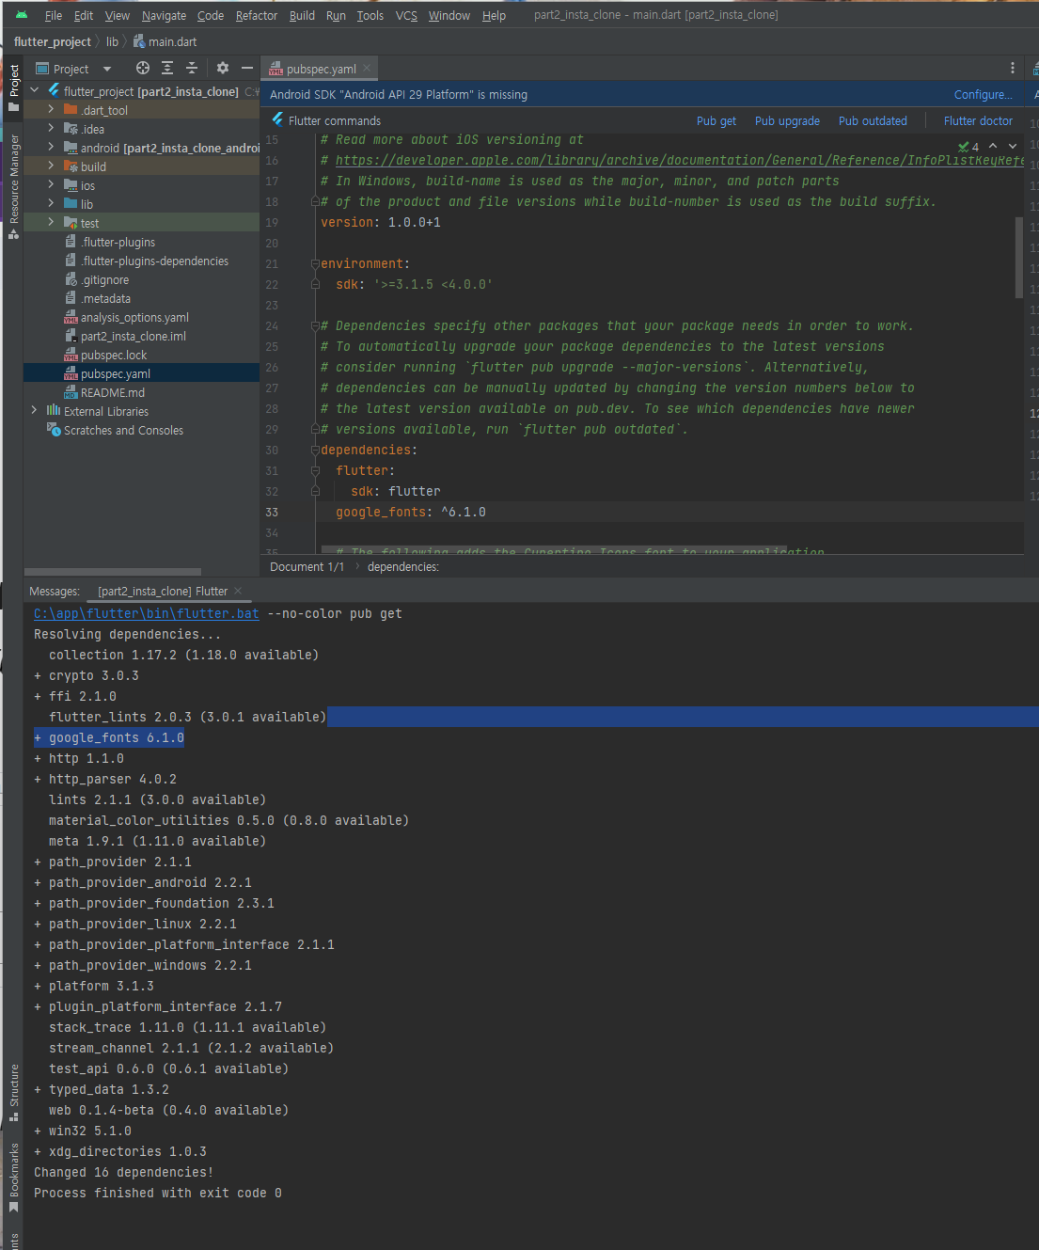Screen dimensions: 1039x1250
Task: Click the Project tree horizontal scrollbar
Action: click(113, 571)
